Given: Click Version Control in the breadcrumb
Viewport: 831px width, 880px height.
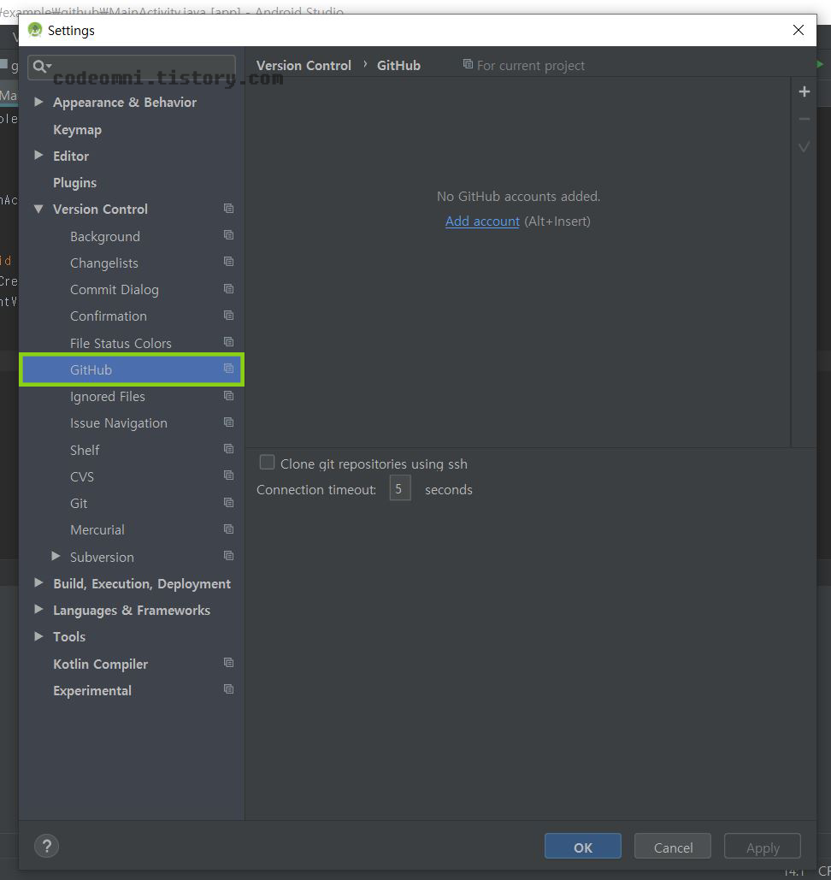Looking at the screenshot, I should click(x=304, y=66).
